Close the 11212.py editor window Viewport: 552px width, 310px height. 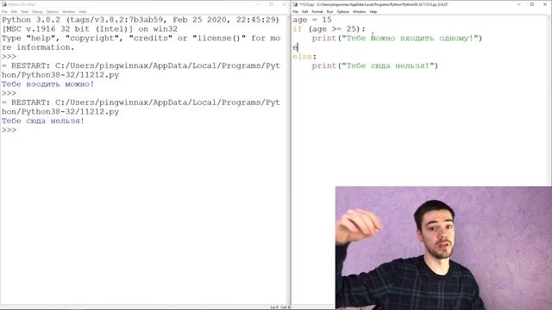(545, 4)
